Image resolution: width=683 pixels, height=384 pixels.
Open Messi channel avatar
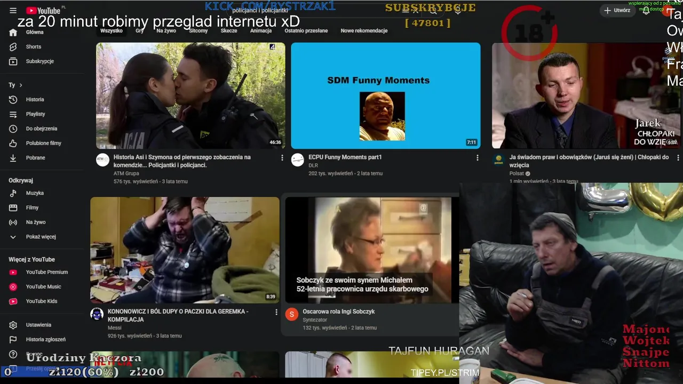[x=97, y=314]
